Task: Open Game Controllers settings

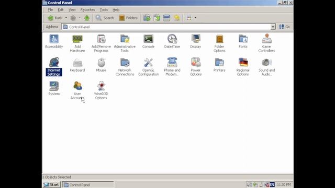Action: [x=266, y=43]
